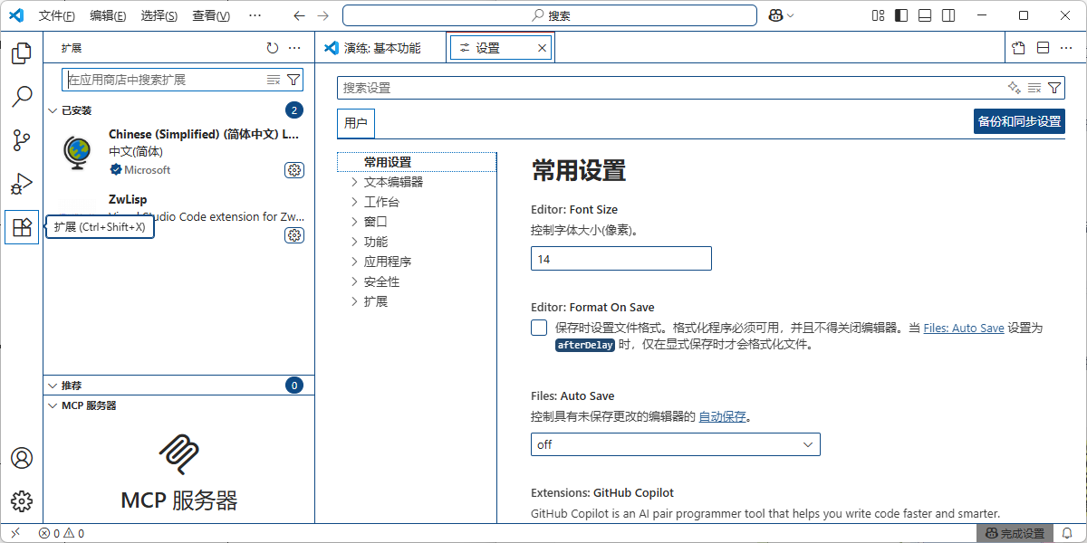The width and height of the screenshot is (1087, 543).
Task: Clear the settings search input
Action: point(1034,88)
